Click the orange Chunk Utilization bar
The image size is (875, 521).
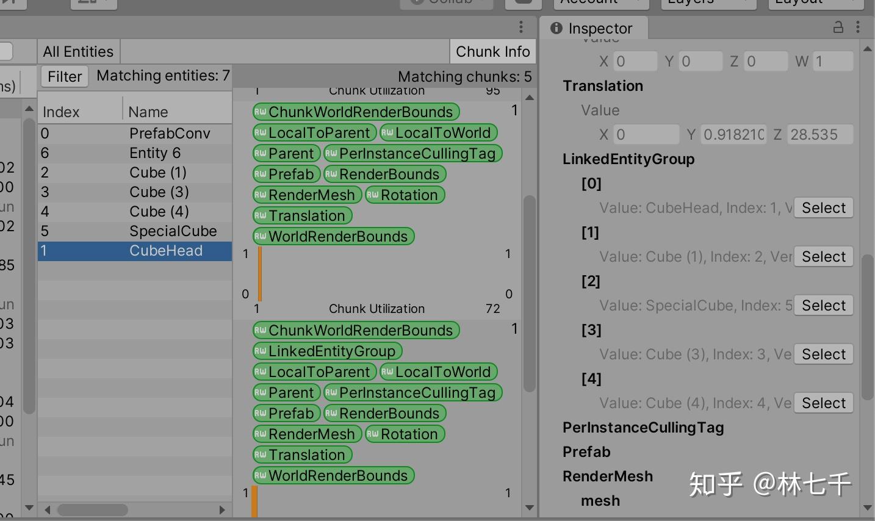coord(259,273)
